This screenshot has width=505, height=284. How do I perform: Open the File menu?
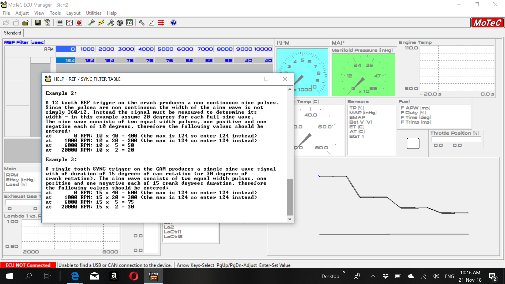point(6,13)
